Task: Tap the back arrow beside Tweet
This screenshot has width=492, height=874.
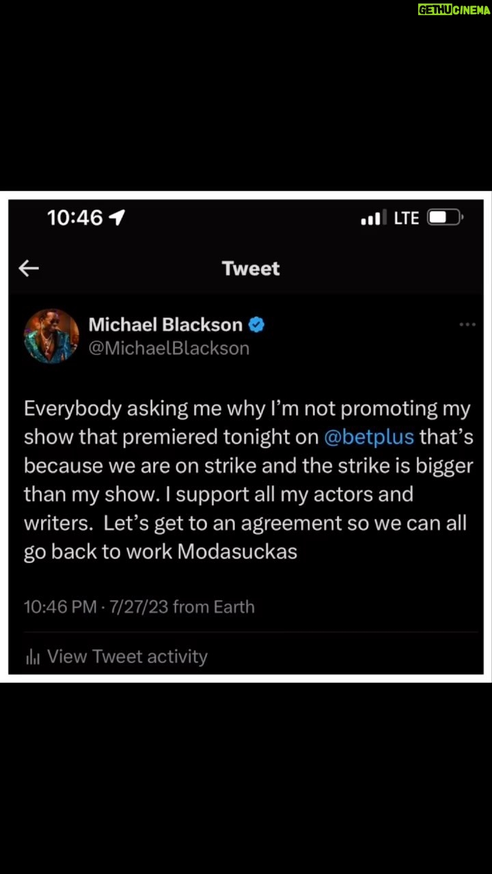Action: (x=28, y=268)
